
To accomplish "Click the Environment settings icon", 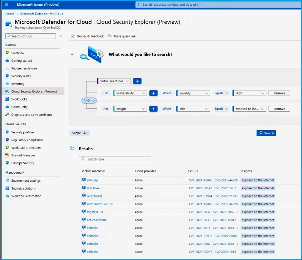I will click(x=7, y=180).
